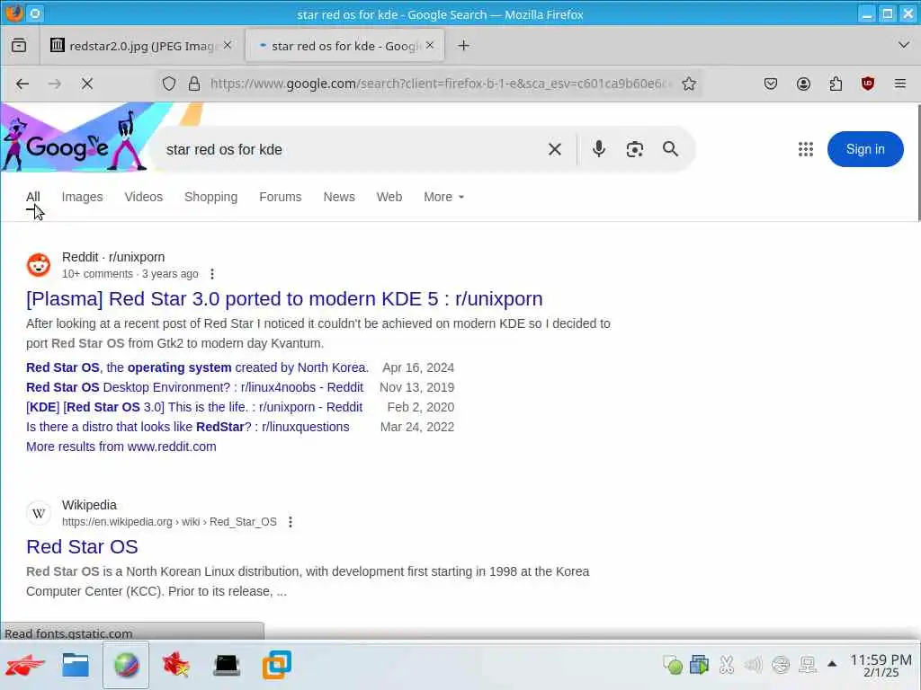Click the Reddit r/unixporn source label
The height and width of the screenshot is (690, 921).
113,257
